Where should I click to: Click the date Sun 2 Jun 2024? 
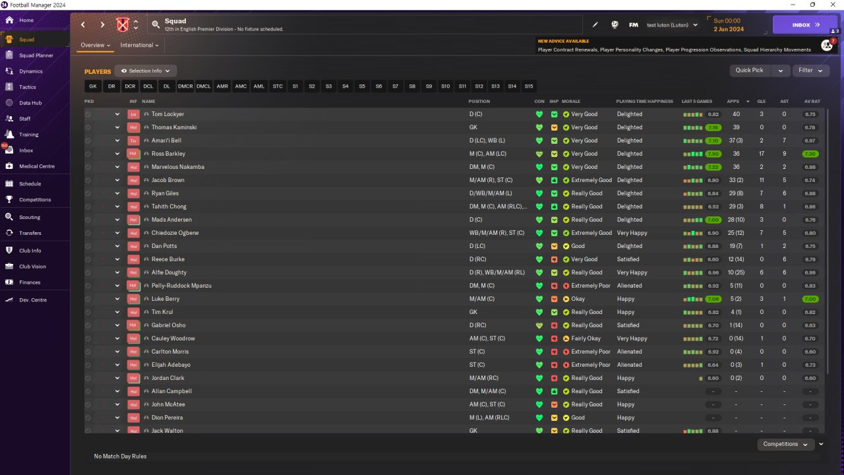(x=728, y=25)
